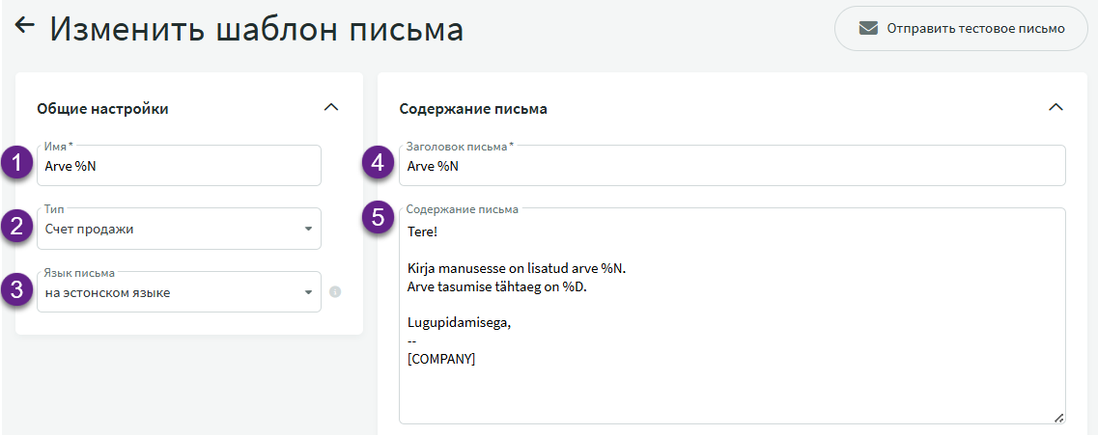Click into the Заголовок письма field
Viewport: 1098px width, 435px height.
point(731,166)
